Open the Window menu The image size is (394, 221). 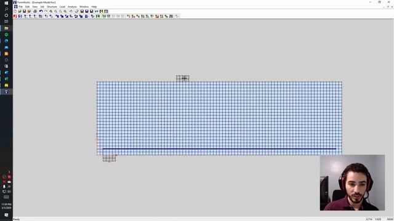(x=84, y=7)
